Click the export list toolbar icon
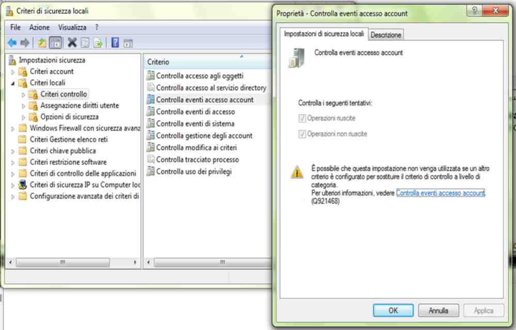 pyautogui.click(x=98, y=43)
